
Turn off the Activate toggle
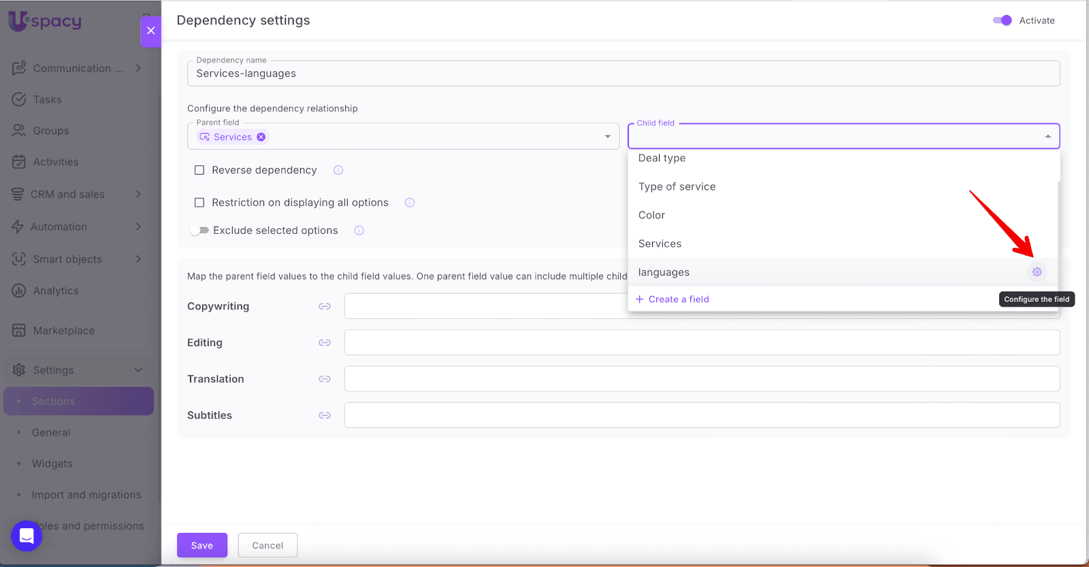tap(1002, 20)
